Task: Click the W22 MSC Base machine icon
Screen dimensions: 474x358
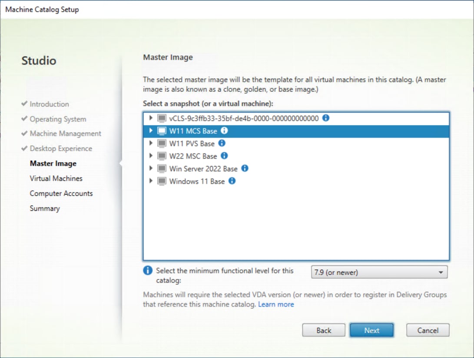Action: click(x=162, y=156)
